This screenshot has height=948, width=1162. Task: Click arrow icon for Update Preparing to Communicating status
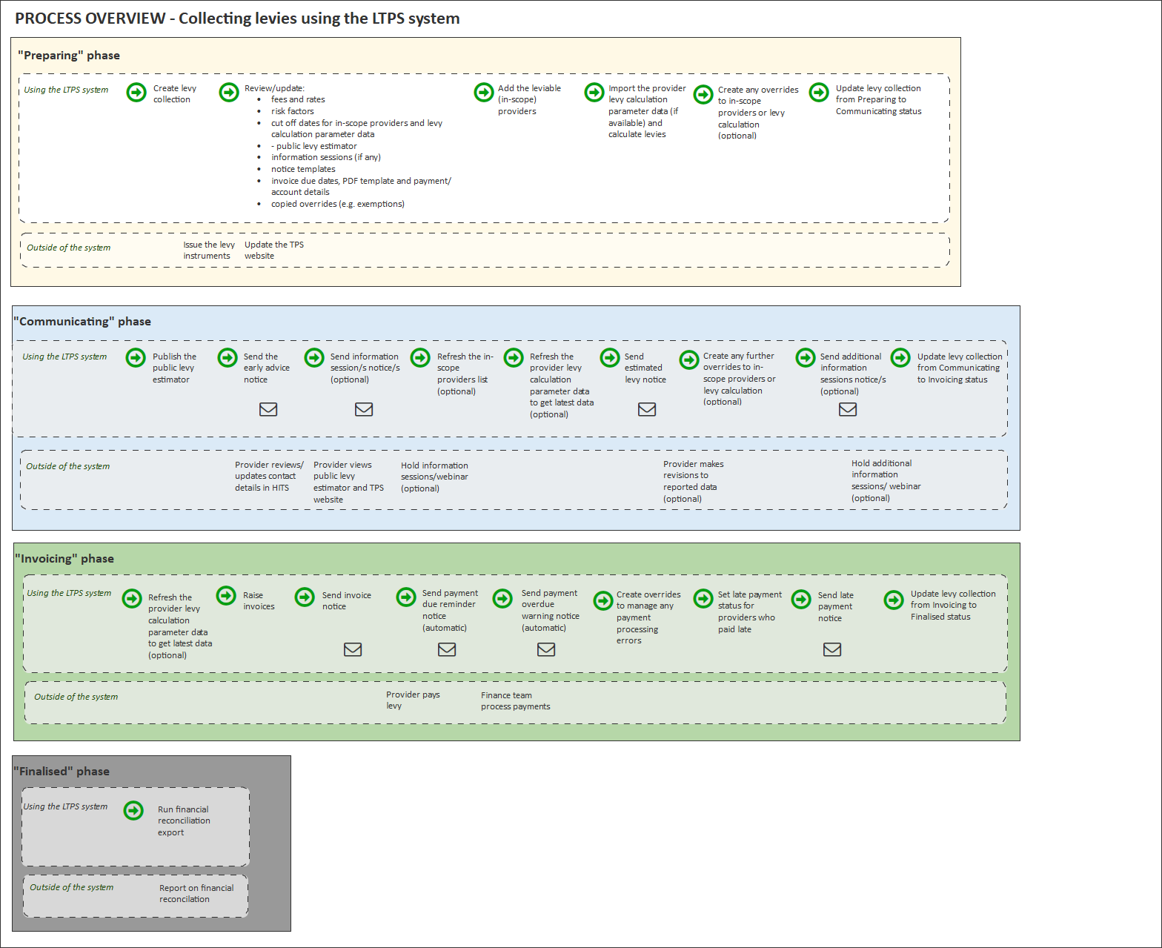point(819,92)
